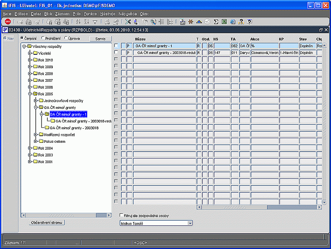331x249 pixels.
Task: Open help with question mark icon
Action: (249, 22)
